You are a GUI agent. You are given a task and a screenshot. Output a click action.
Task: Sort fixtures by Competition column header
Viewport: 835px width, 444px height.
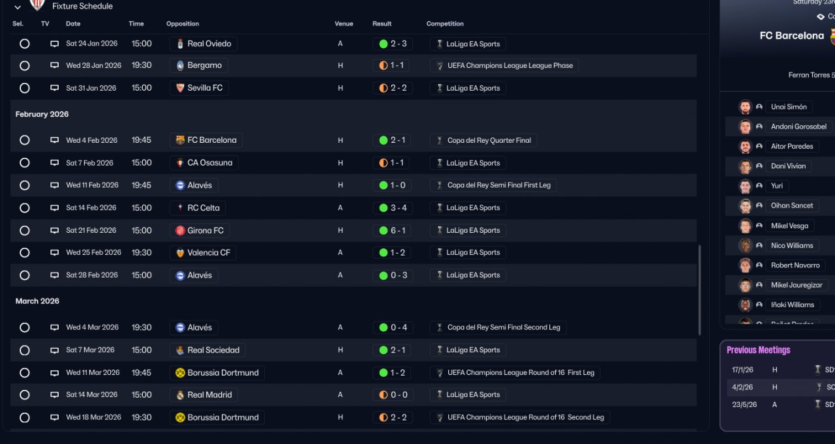445,24
